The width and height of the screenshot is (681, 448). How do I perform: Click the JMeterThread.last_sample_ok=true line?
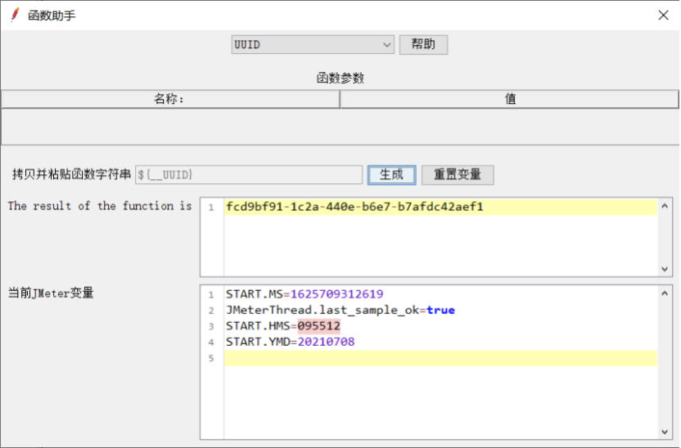pyautogui.click(x=340, y=310)
